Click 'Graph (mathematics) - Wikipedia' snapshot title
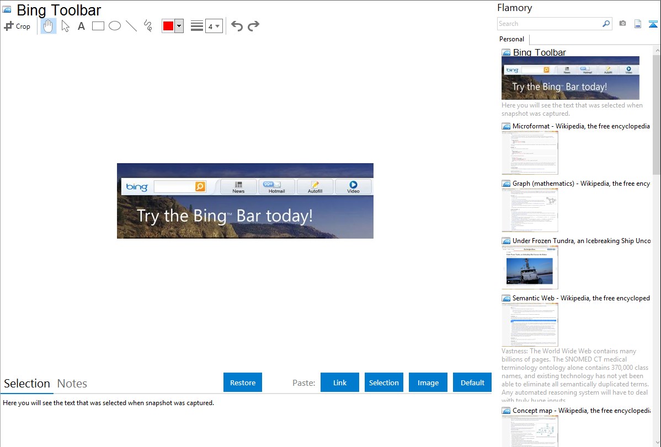The image size is (661, 447). (x=581, y=184)
